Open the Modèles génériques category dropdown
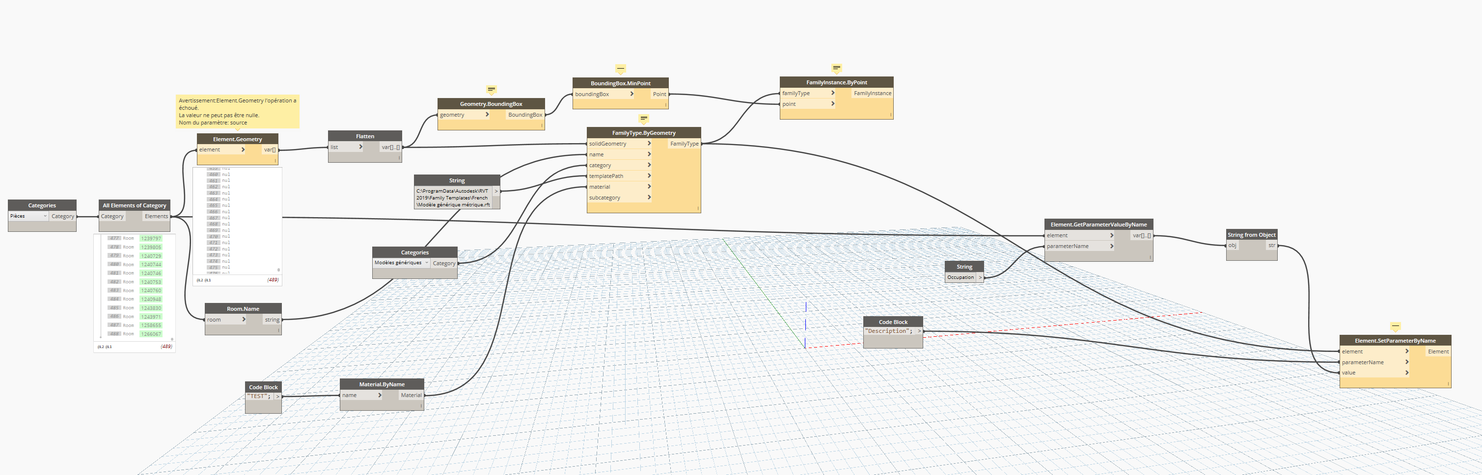Viewport: 1482px width, 475px height. (x=426, y=263)
